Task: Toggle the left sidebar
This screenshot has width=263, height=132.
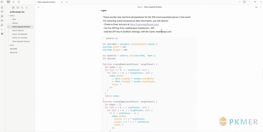Action: point(2,2)
